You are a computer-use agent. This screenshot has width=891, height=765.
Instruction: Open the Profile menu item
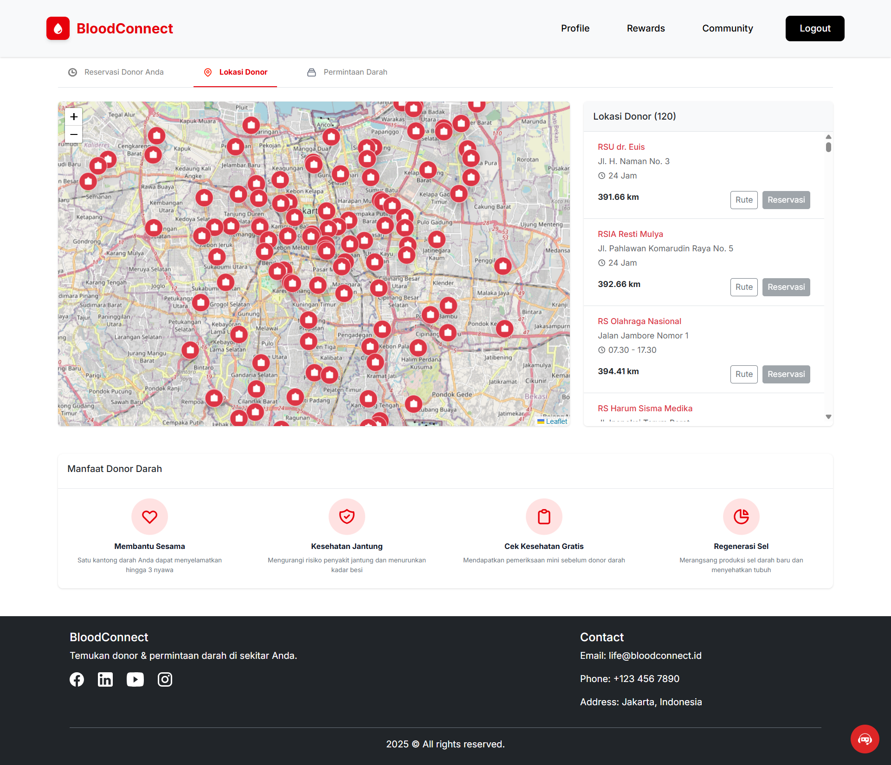pos(575,28)
